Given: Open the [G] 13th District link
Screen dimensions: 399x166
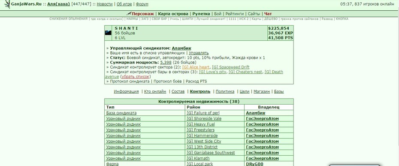Looking at the screenshot, I should (202, 147).
